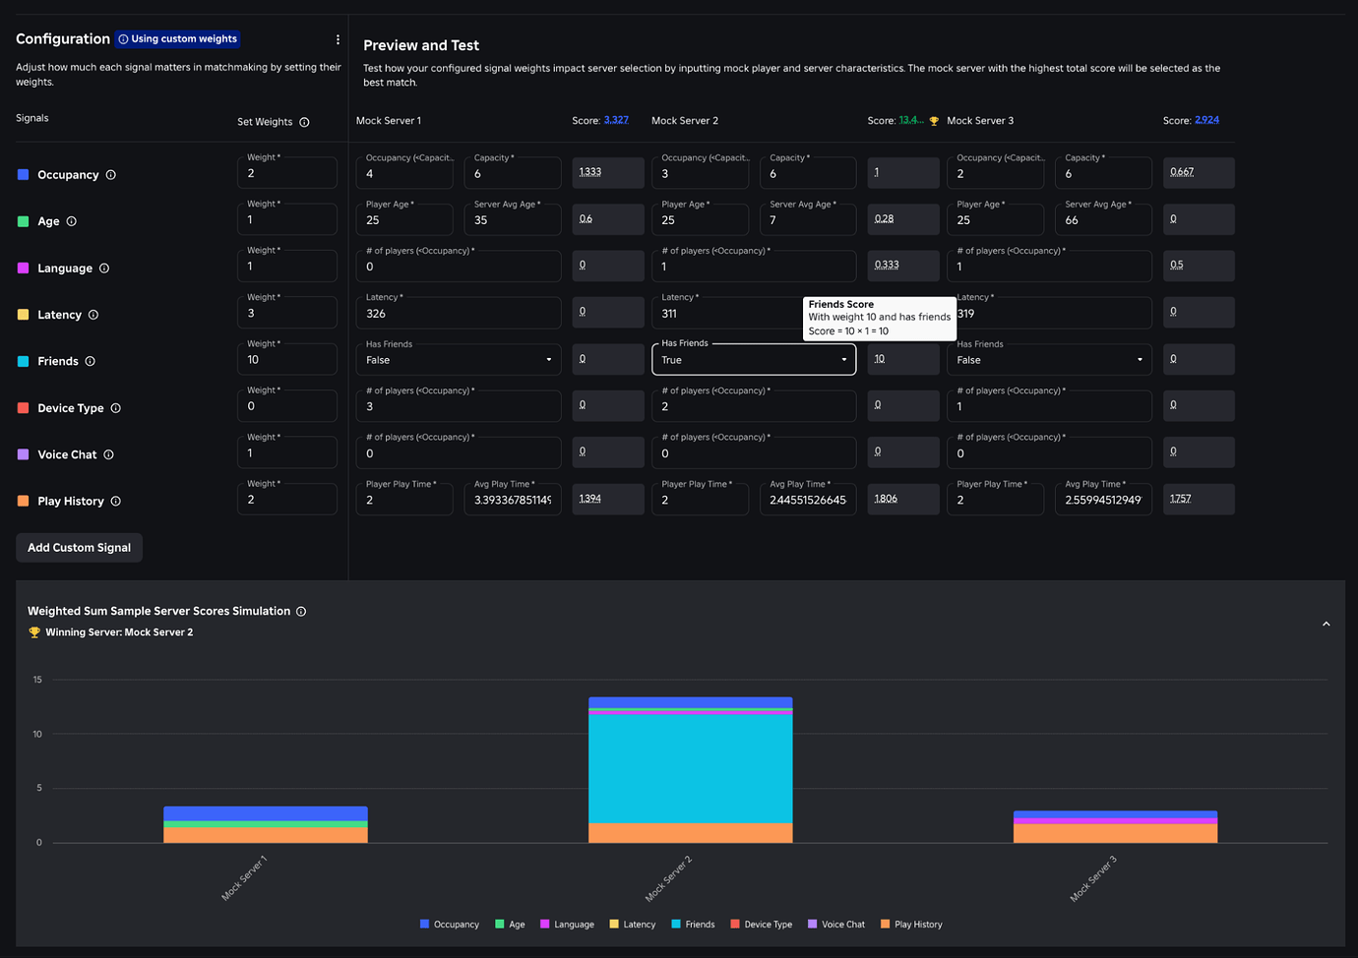Viewport: 1358px width, 958px height.
Task: View the Latency signal info icon
Action: pos(93,315)
